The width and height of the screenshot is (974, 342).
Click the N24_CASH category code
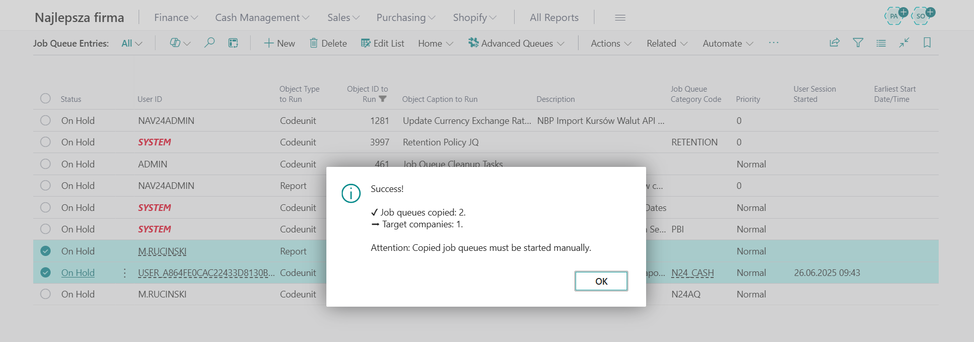(x=693, y=273)
